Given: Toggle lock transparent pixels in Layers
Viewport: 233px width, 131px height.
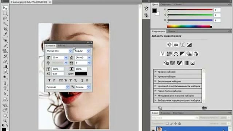Looking at the screenshot, I should pyautogui.click(x=167, y=123).
